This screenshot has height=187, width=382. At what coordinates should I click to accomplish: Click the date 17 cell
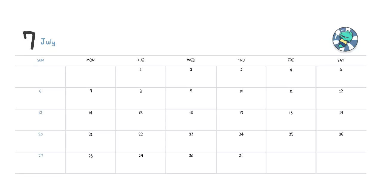tap(241, 119)
